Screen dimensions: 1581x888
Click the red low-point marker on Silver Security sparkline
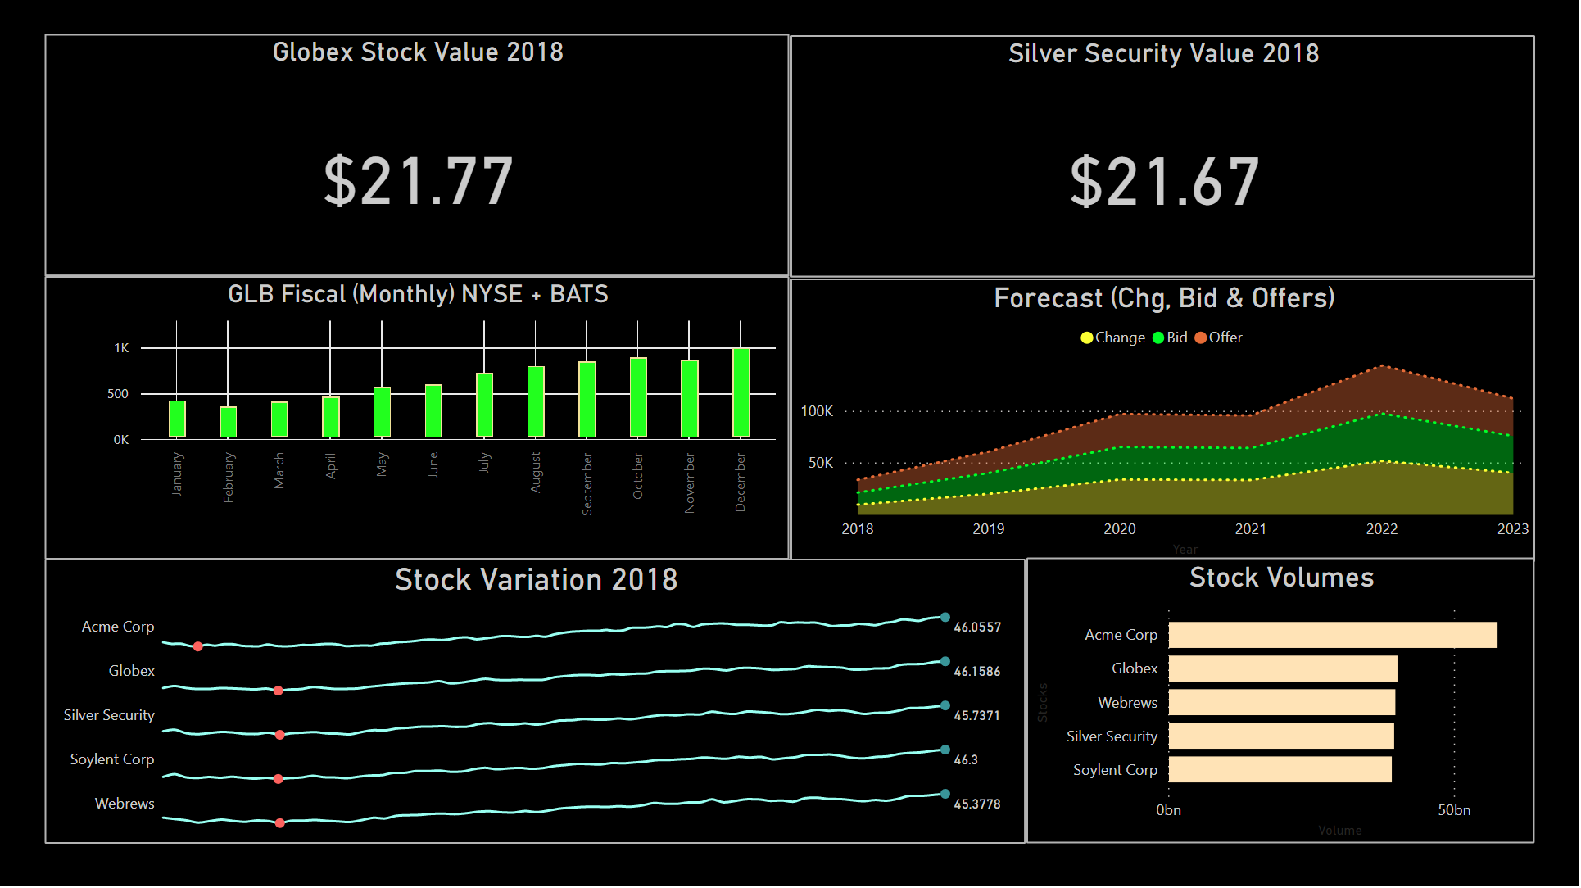[280, 736]
